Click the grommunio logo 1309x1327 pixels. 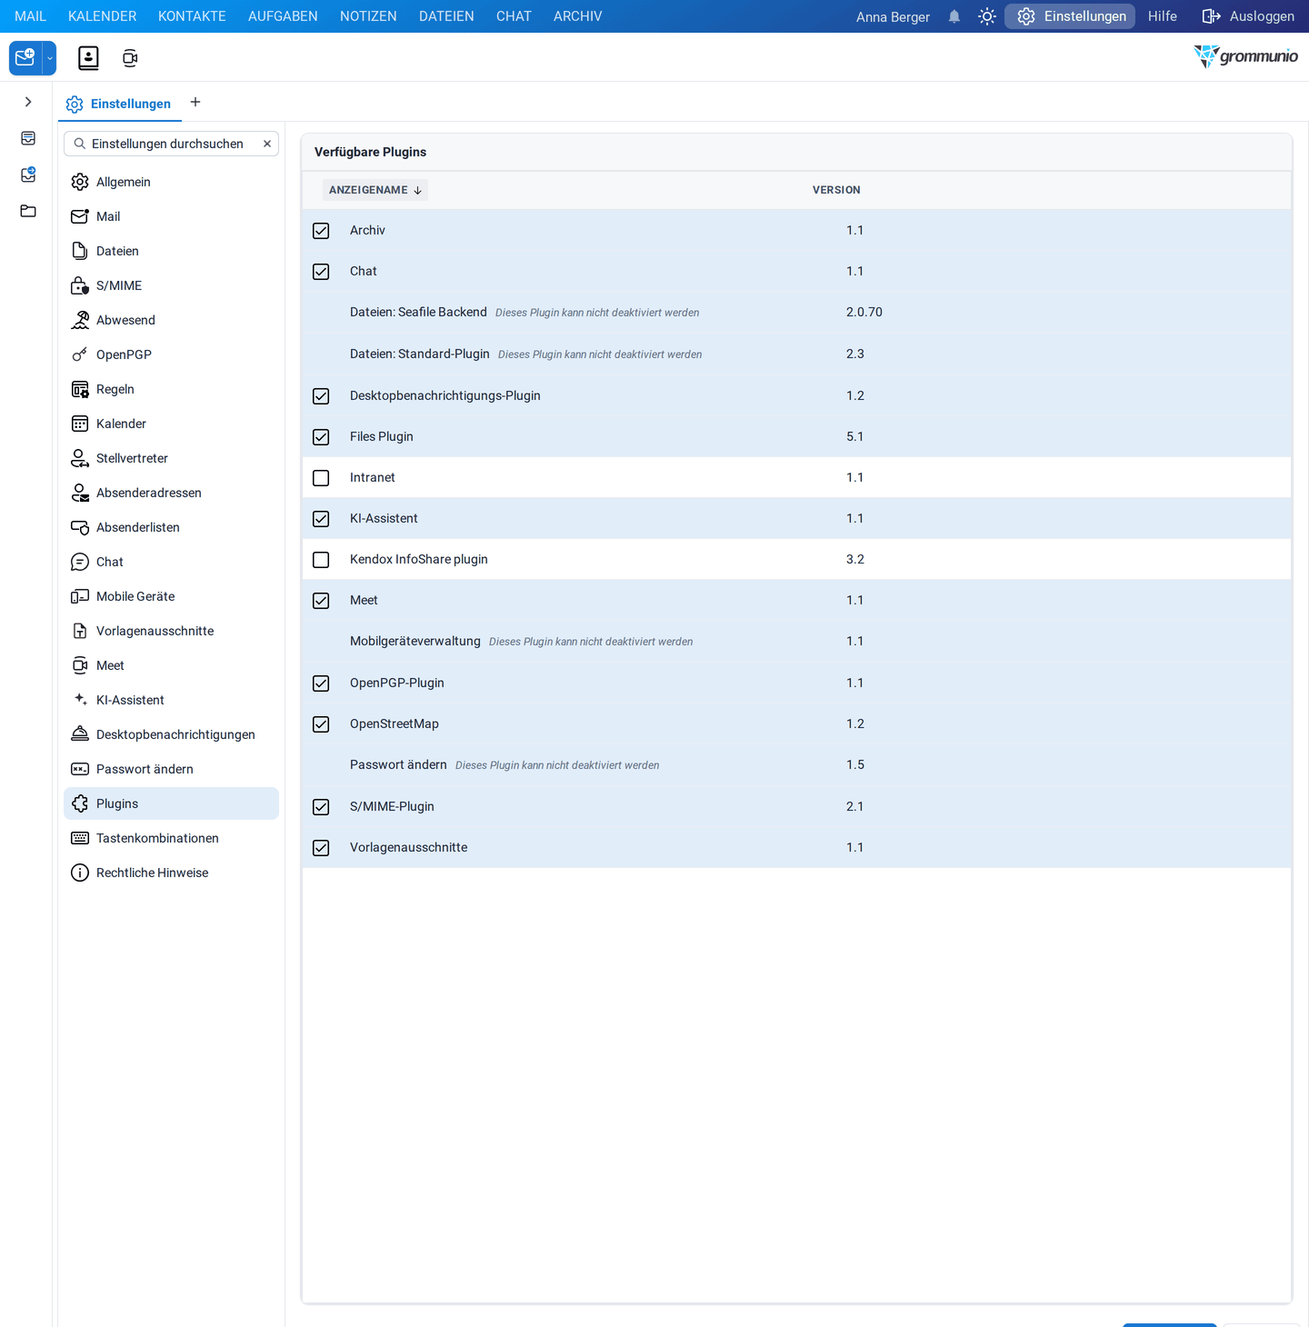coord(1245,56)
